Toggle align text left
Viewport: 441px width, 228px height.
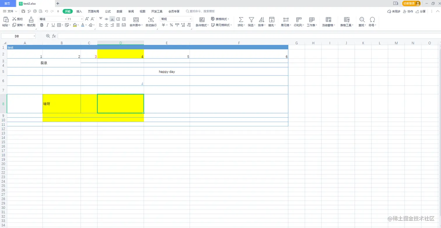tap(101, 25)
